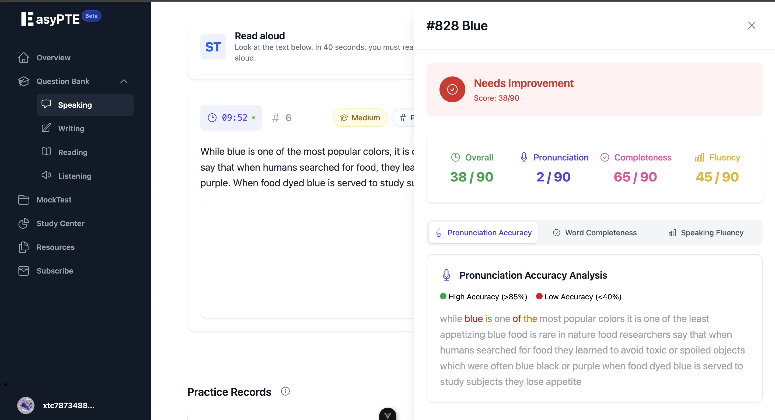Screen dimensions: 775x420
Task: Click the Overview home icon
Action: 23,57
